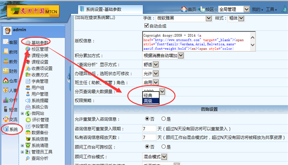This screenshot has height=165, width=288.
Task: Select the 教师 teacher sidebar icon
Action: [6, 52]
